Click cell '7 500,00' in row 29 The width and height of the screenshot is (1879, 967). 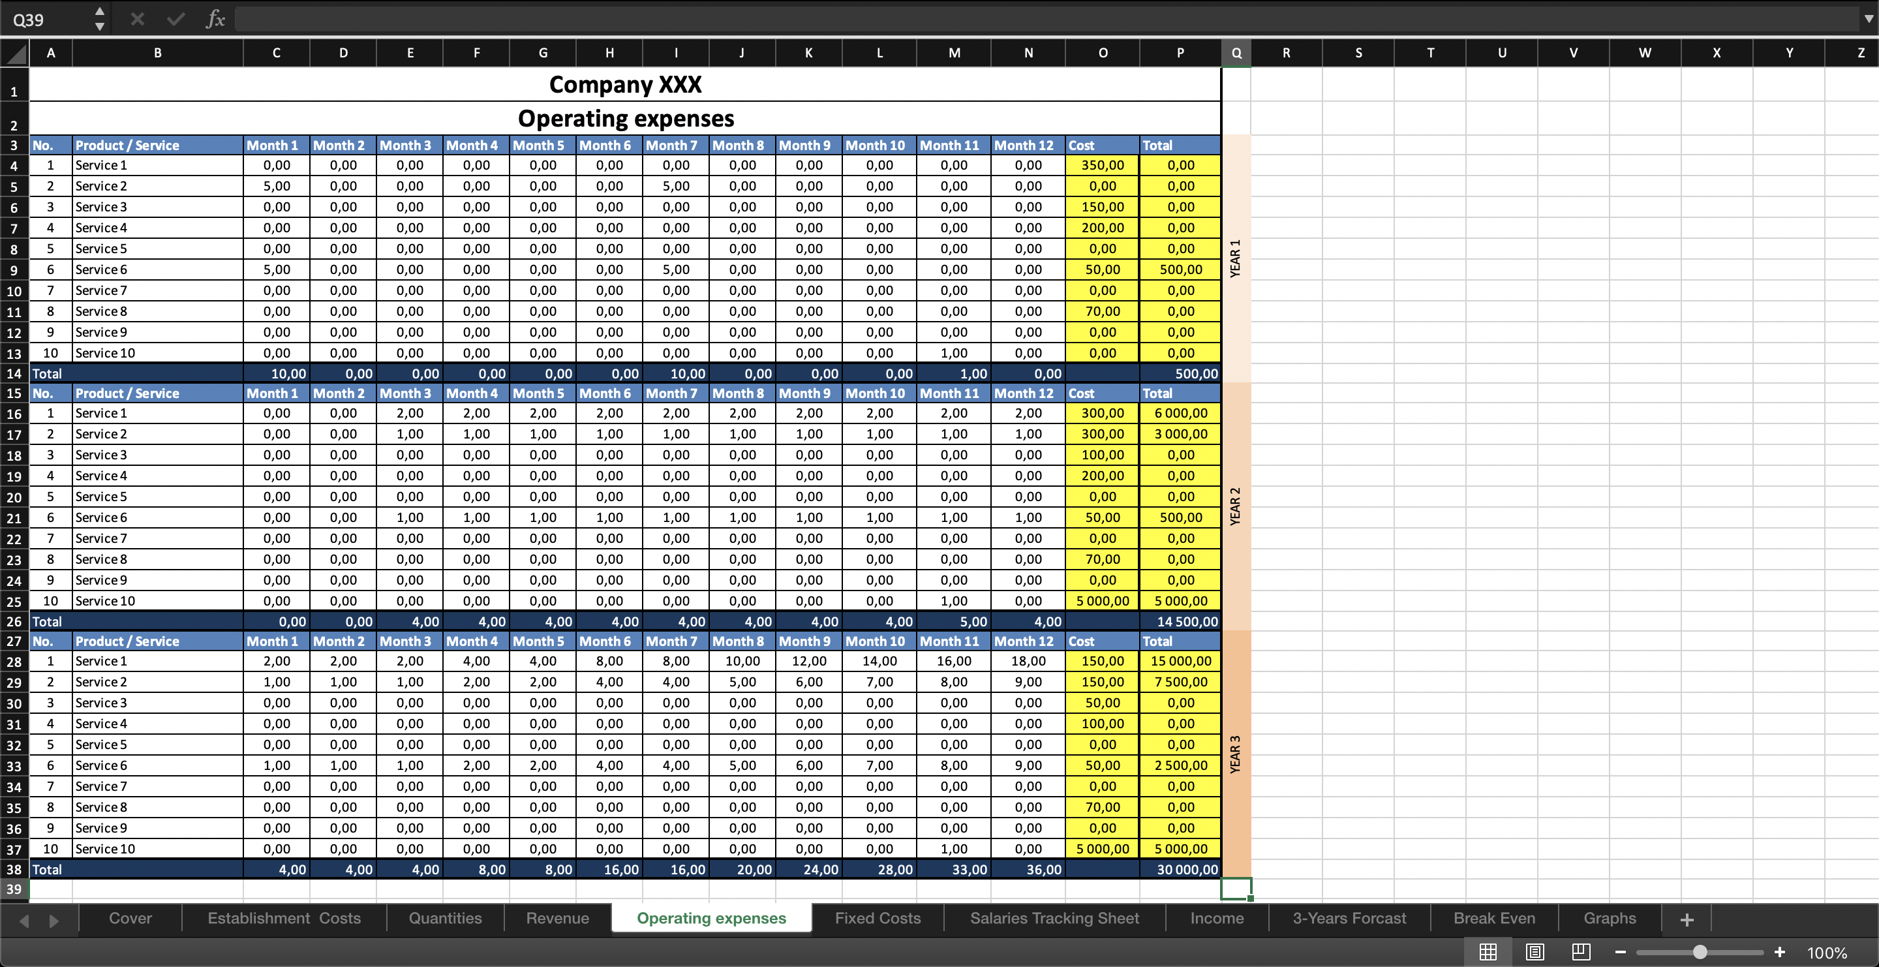tap(1180, 682)
